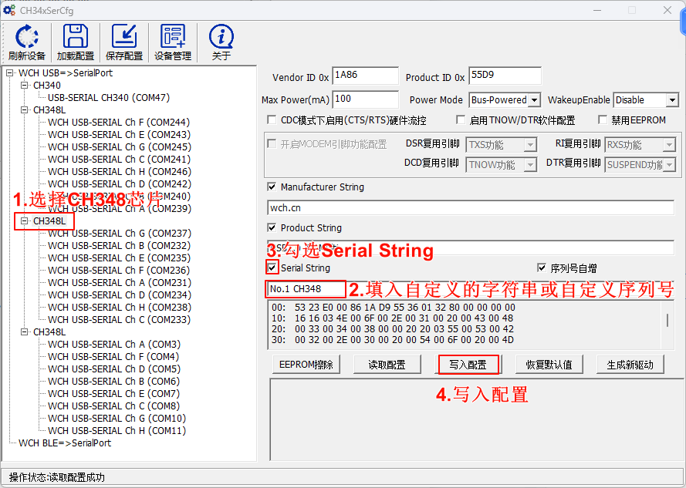The width and height of the screenshot is (686, 488).
Task: Collapse the CH340 tree node
Action: click(25, 86)
